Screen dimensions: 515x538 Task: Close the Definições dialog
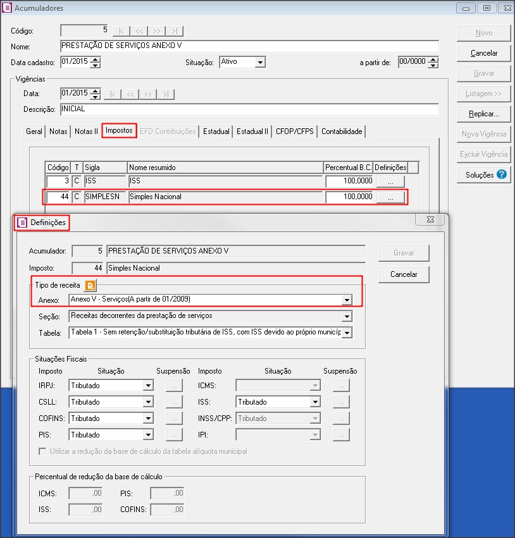coord(430,219)
